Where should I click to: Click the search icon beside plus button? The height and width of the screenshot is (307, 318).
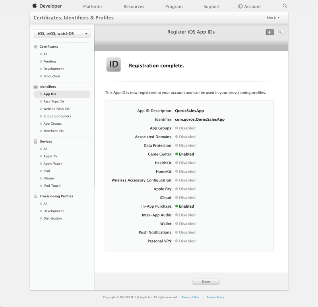click(x=280, y=32)
